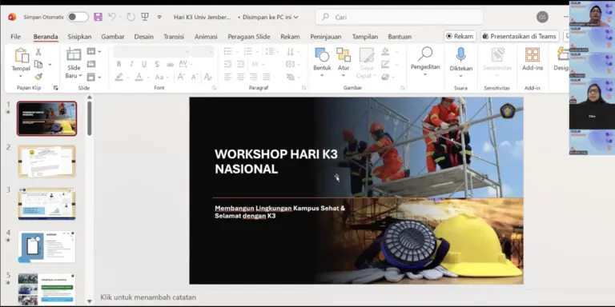This screenshot has height=307, width=615.
Task: Click the Tempel paste clipboard icon
Action: [x=21, y=55]
